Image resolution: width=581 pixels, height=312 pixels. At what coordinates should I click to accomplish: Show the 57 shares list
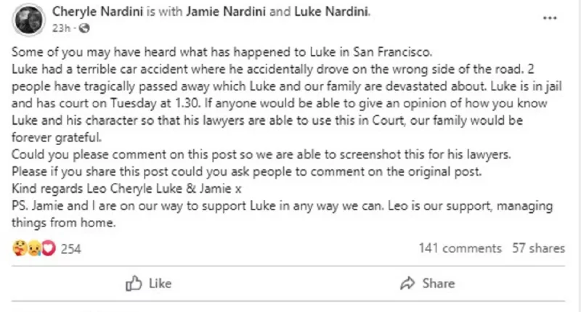(x=538, y=248)
